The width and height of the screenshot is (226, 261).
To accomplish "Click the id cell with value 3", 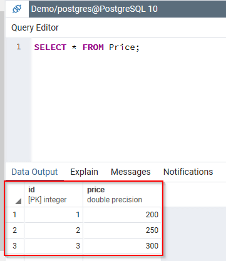I will [x=54, y=246].
